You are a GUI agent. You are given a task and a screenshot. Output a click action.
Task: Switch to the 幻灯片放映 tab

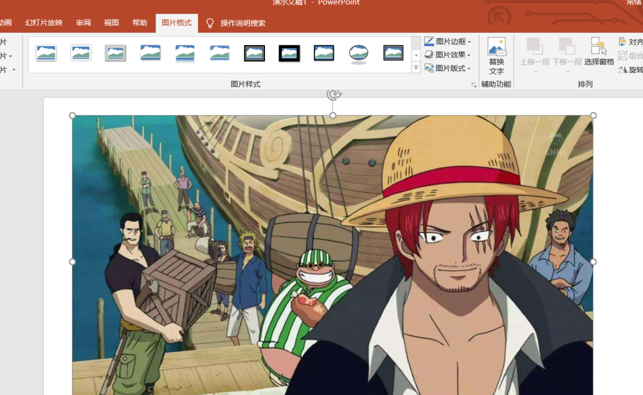point(44,23)
